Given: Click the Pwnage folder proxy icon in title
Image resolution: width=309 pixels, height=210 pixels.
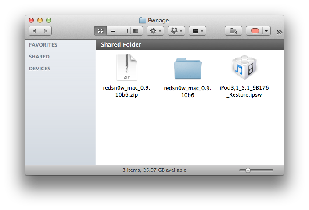Looking at the screenshot, I should 143,20.
